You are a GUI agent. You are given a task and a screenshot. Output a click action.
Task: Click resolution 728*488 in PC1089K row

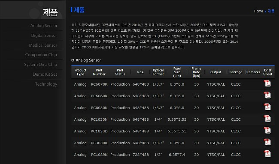point(140,155)
